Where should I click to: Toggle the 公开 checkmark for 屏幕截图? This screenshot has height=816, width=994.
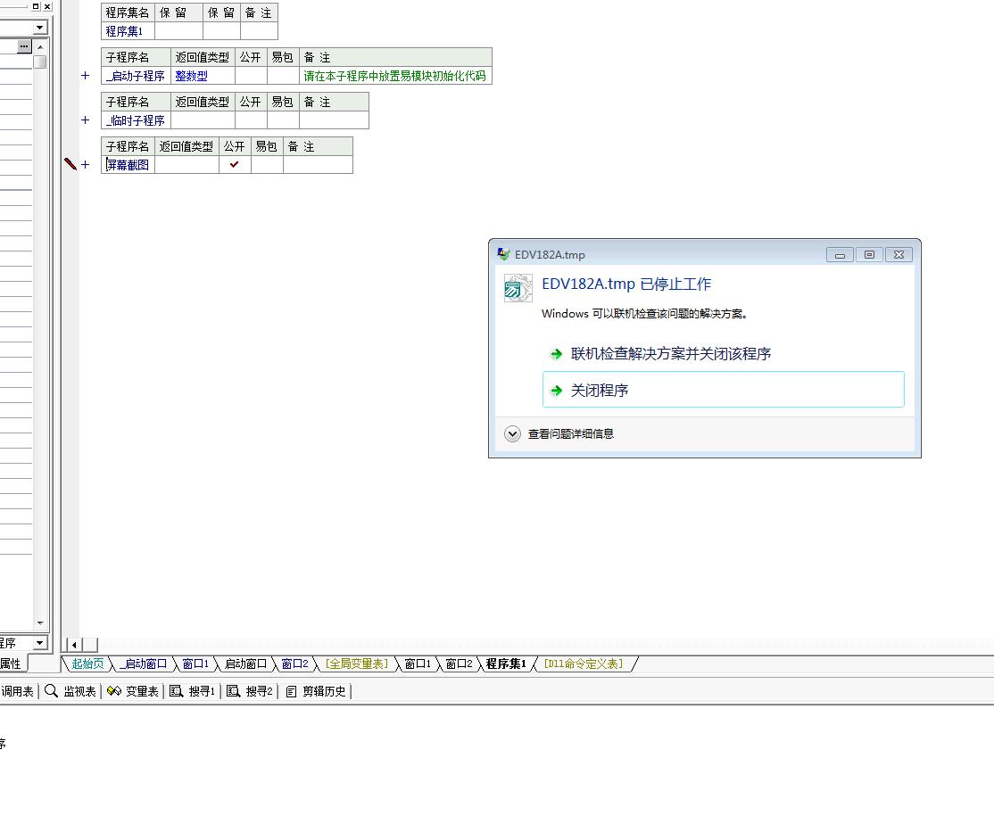(235, 165)
